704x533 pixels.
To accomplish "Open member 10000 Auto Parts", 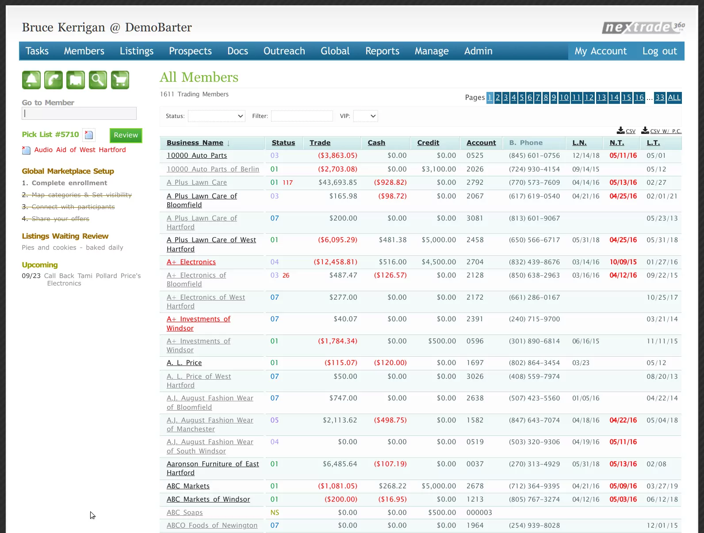I will (x=197, y=156).
